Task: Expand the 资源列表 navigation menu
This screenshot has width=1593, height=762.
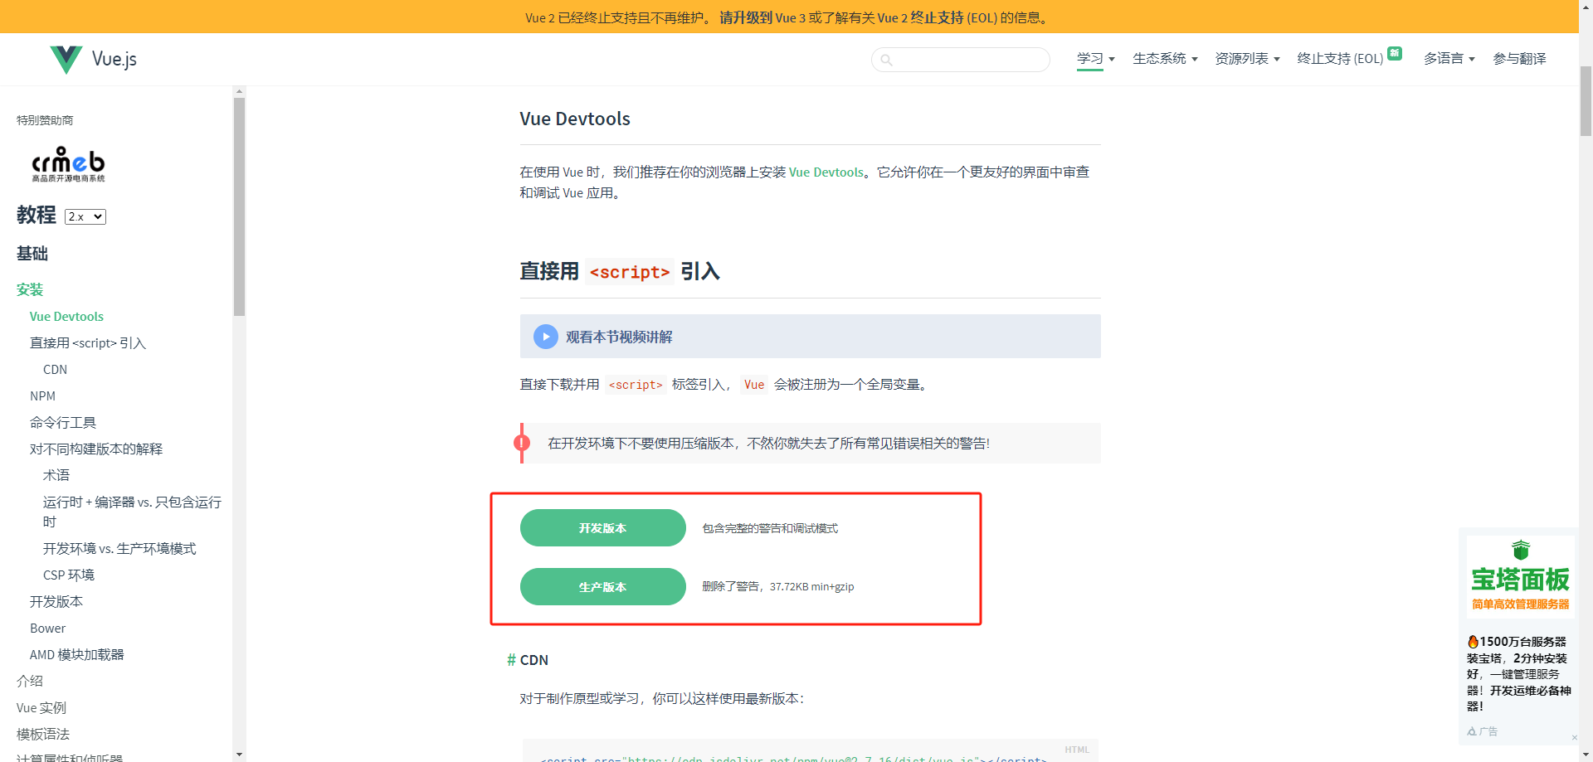Action: 1247,59
